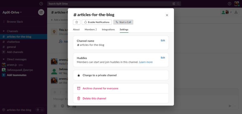Open the history clock icon
This screenshot has width=242, height=114.
click(41, 4)
